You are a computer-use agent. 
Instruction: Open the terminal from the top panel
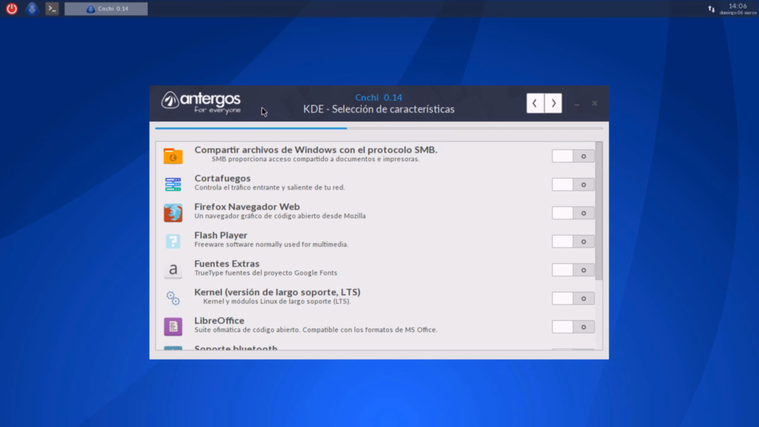click(x=52, y=9)
